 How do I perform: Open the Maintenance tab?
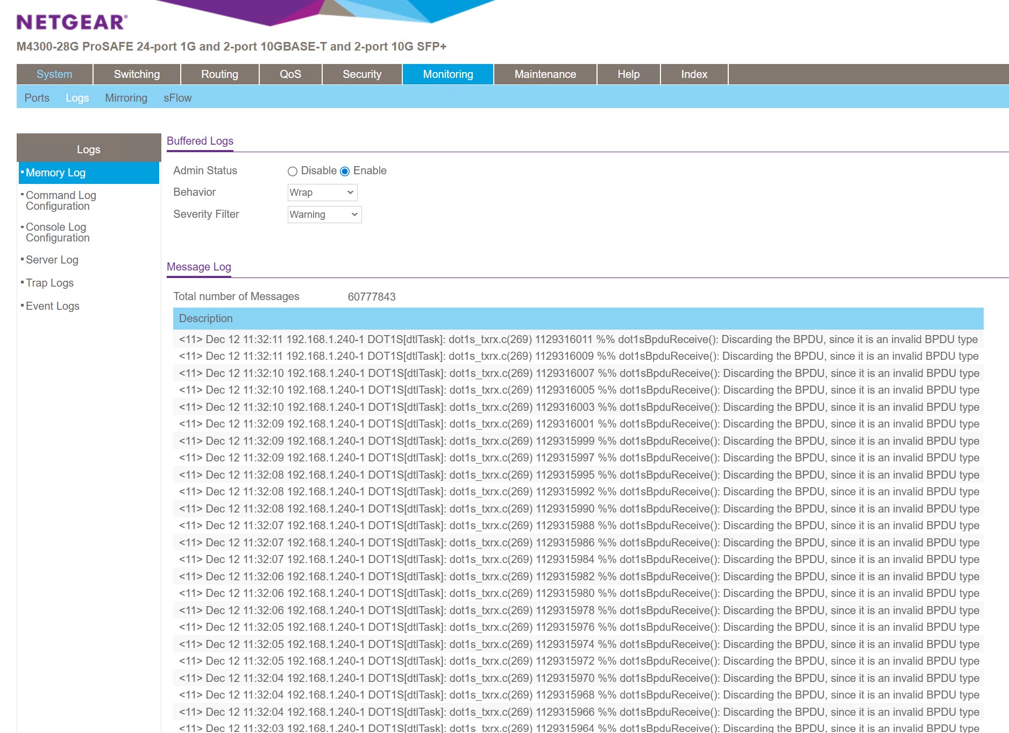click(545, 74)
